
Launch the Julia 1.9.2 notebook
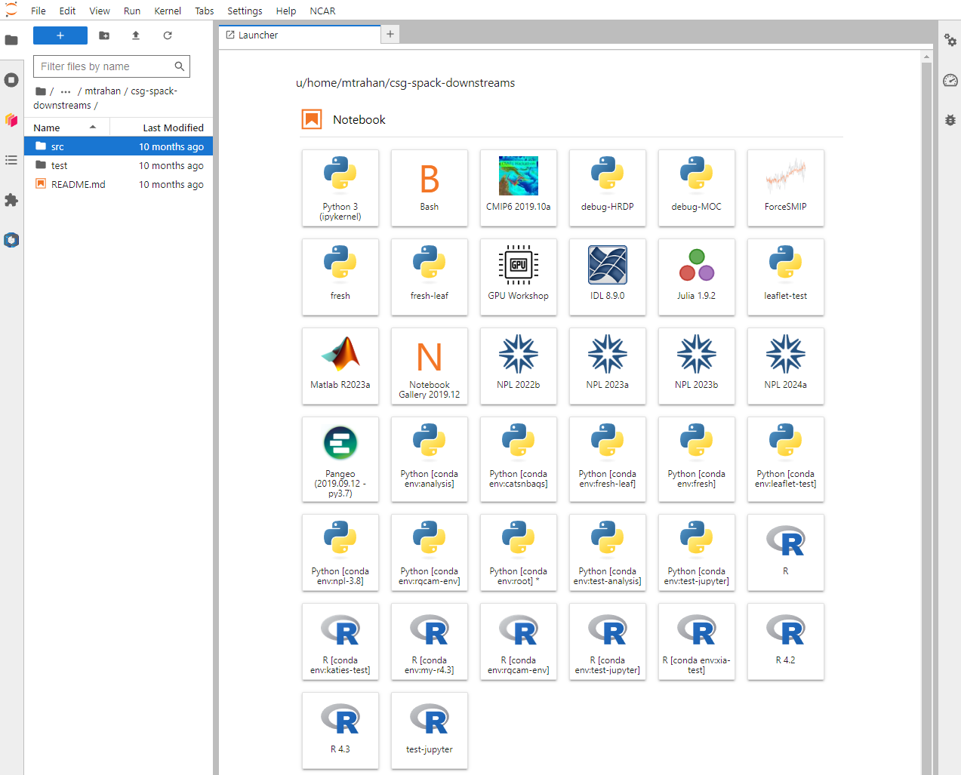[x=696, y=276]
